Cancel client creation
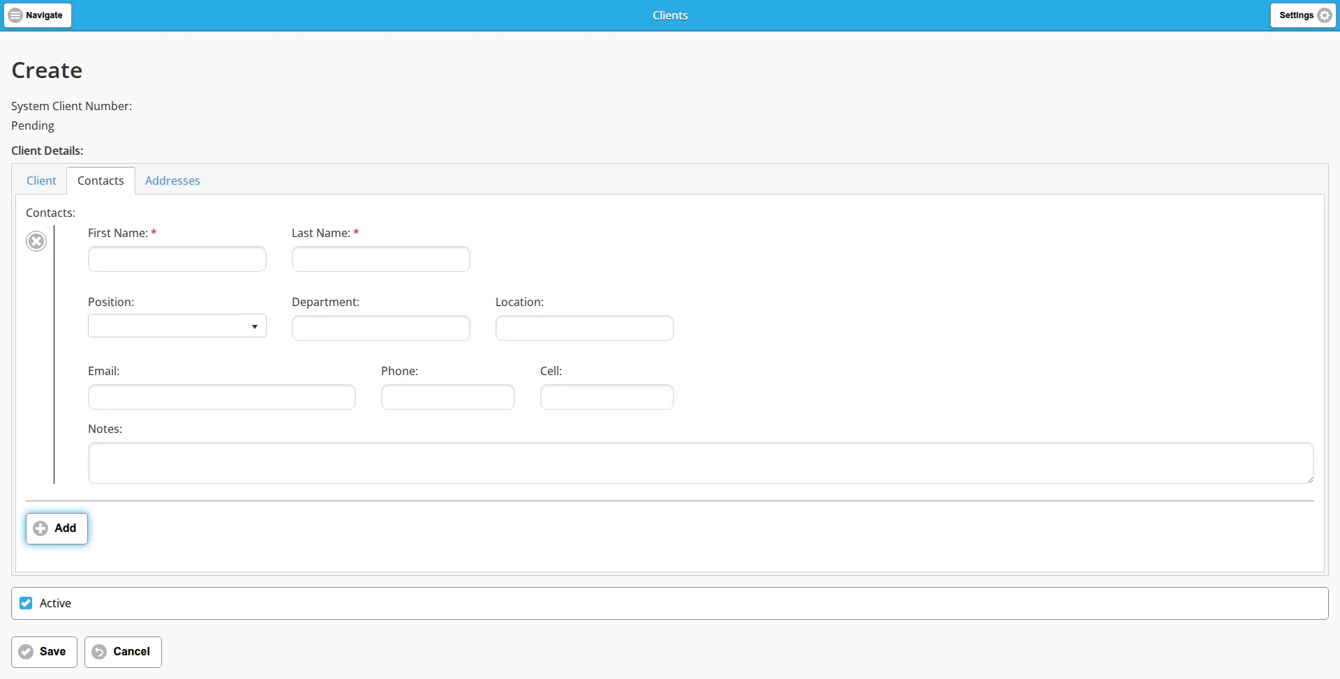The width and height of the screenshot is (1340, 679). point(123,652)
